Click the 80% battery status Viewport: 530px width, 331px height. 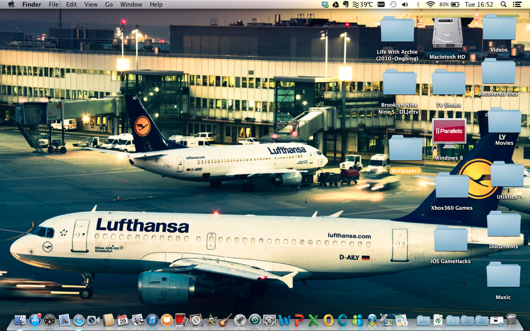click(449, 5)
